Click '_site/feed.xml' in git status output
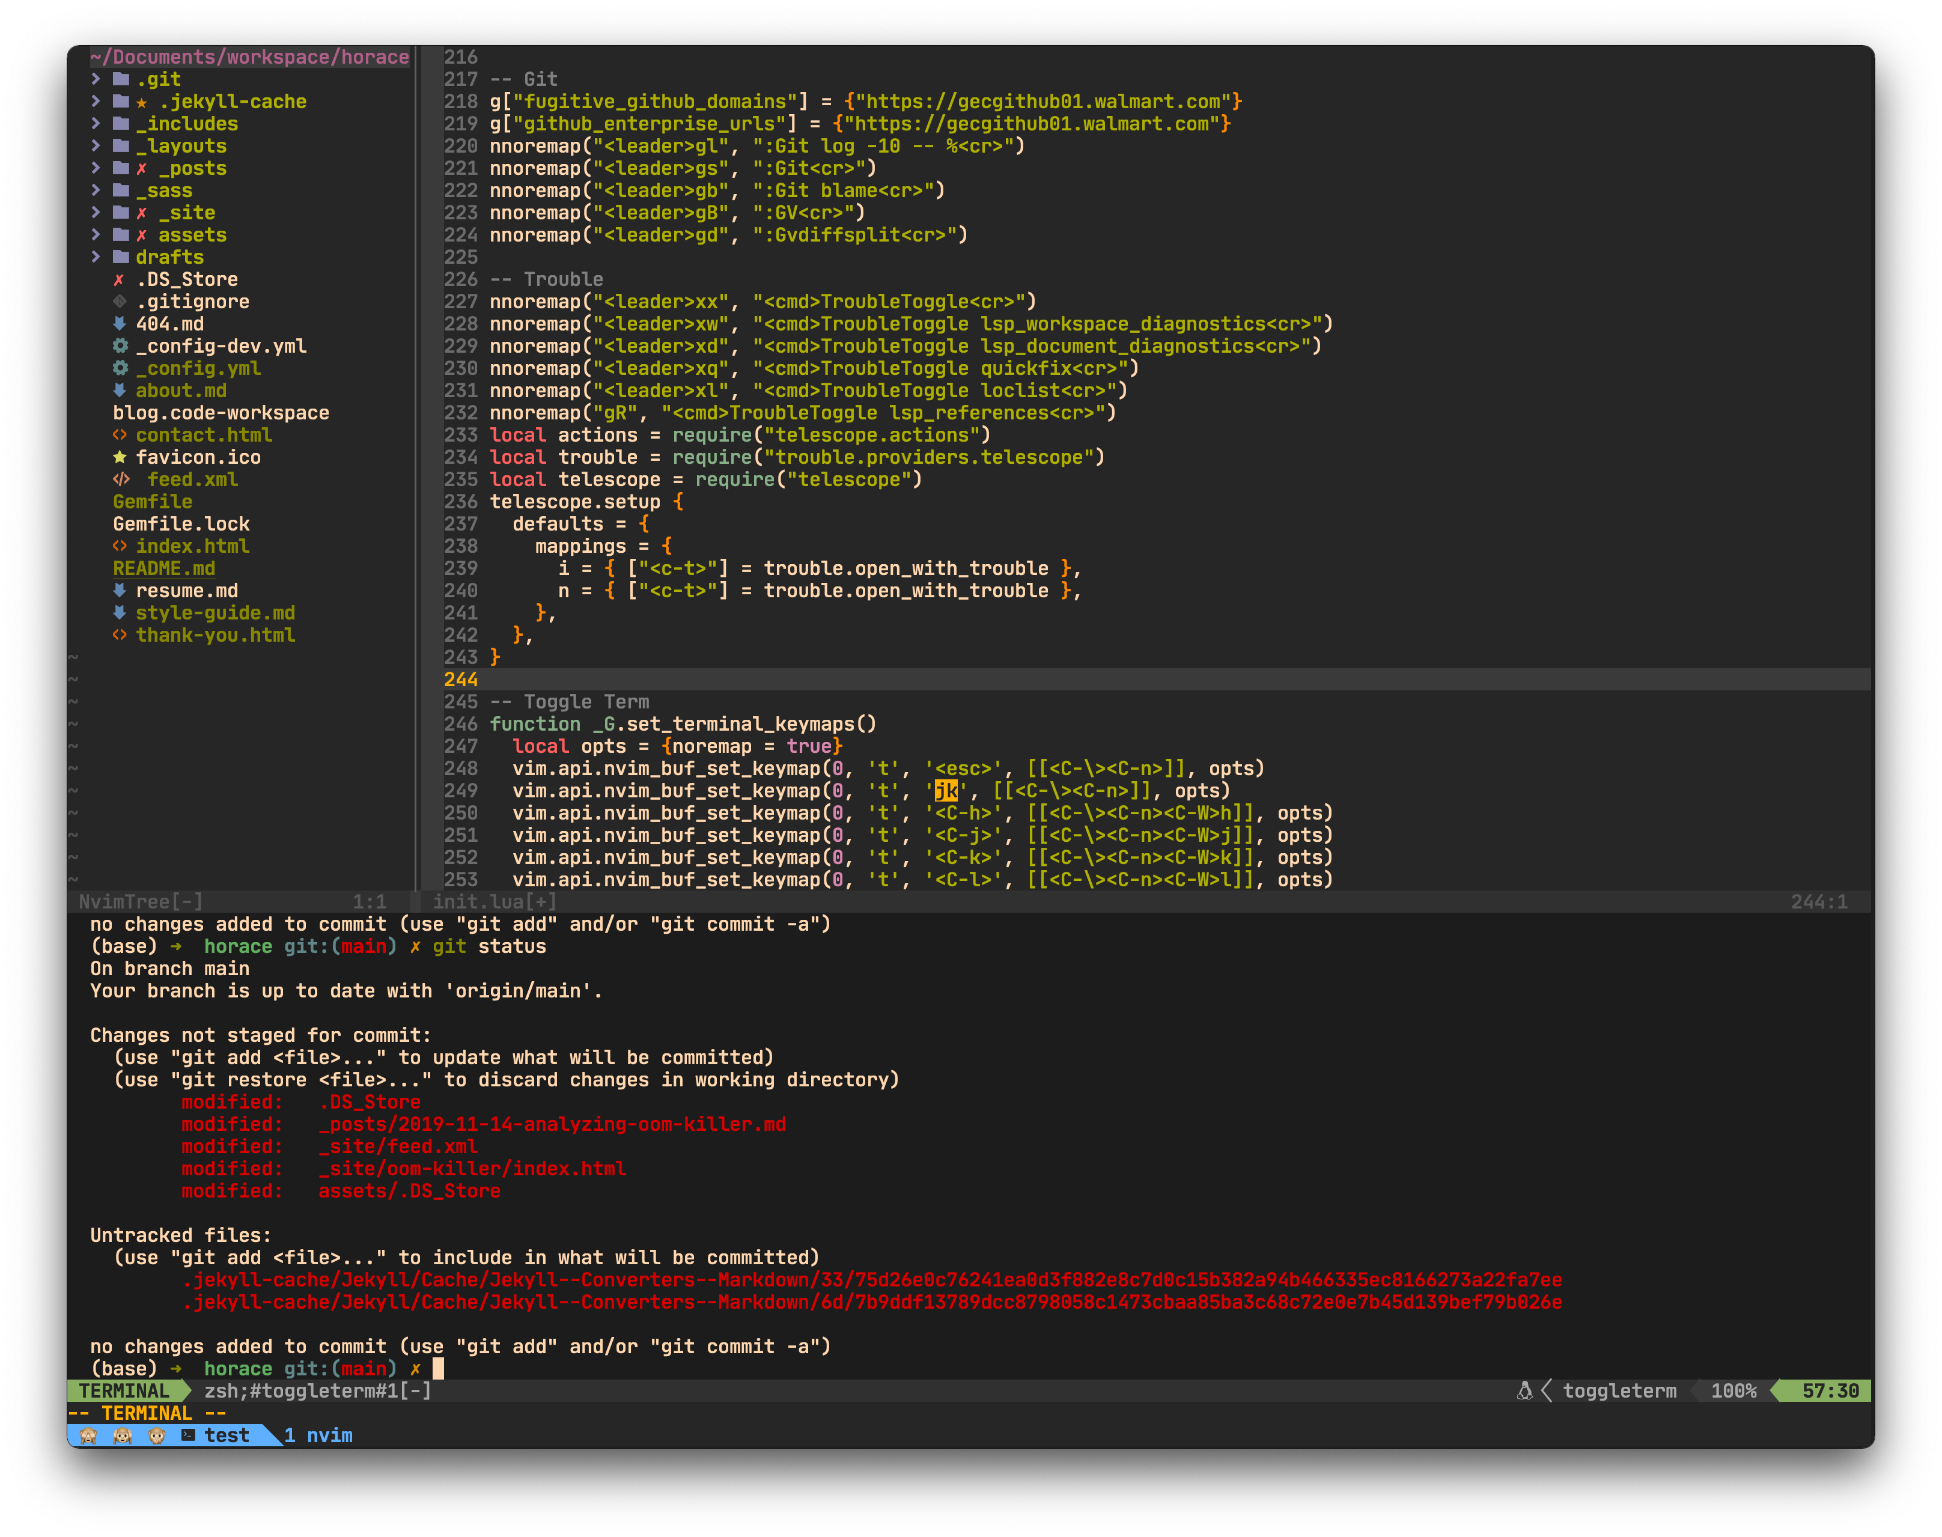1942x1537 pixels. click(x=398, y=1146)
